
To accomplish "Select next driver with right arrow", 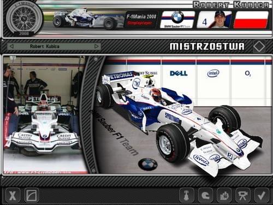I will click(x=97, y=46).
